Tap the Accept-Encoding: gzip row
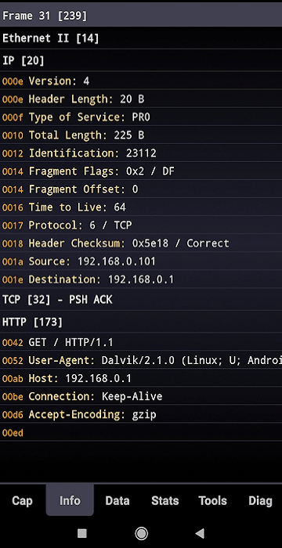282x548 pixels. (x=141, y=414)
